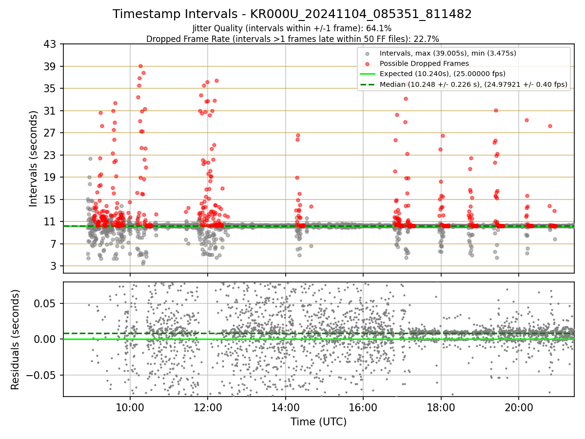The height and width of the screenshot is (439, 585).
Task: Click the 31 interval tick label
Action: point(51,111)
